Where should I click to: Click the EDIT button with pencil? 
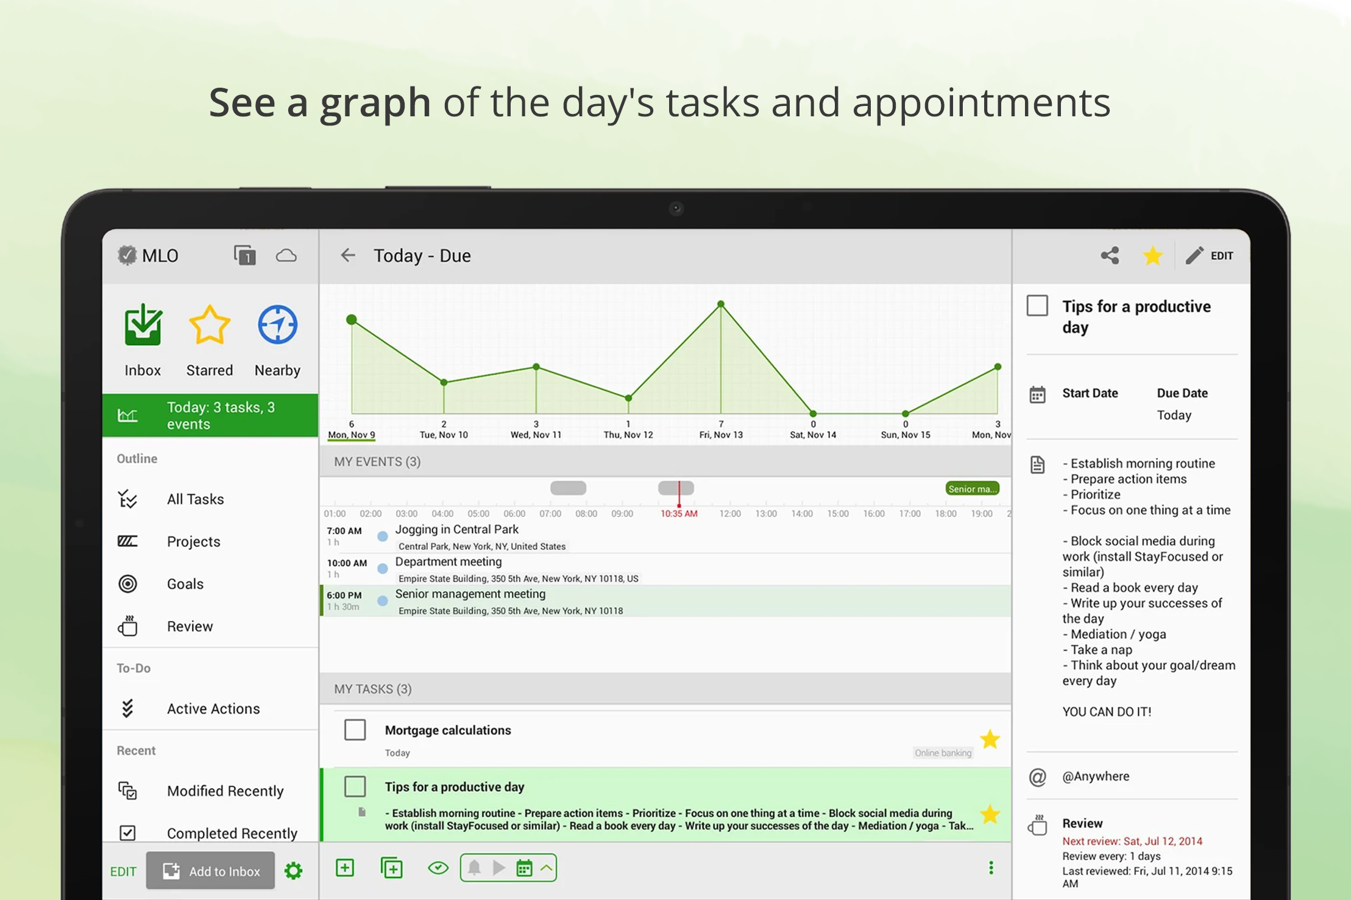[1210, 256]
